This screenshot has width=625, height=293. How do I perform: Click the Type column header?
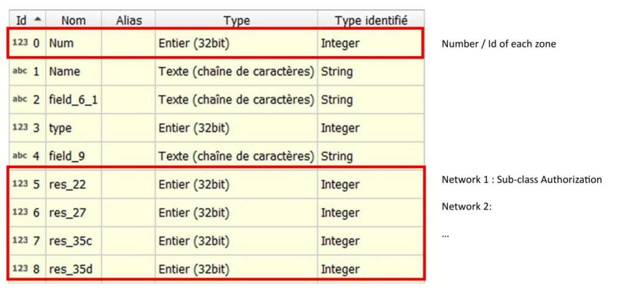click(x=236, y=21)
